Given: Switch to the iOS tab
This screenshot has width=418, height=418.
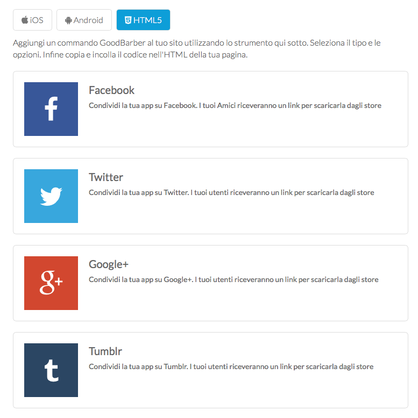Looking at the screenshot, I should pyautogui.click(x=32, y=20).
